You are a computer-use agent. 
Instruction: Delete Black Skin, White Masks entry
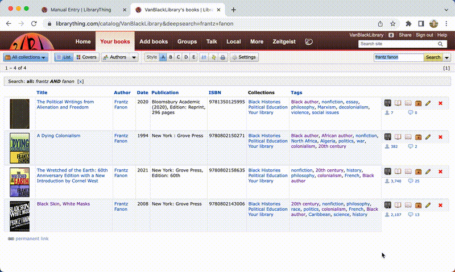440,205
